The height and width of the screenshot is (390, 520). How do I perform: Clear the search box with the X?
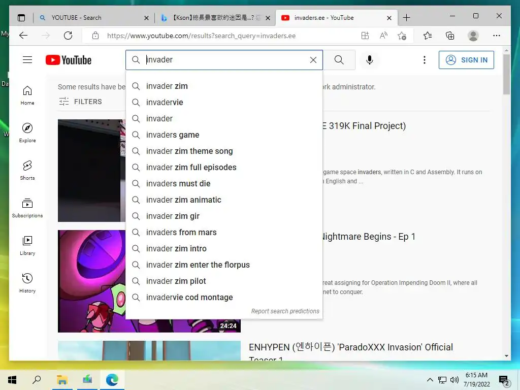point(313,60)
